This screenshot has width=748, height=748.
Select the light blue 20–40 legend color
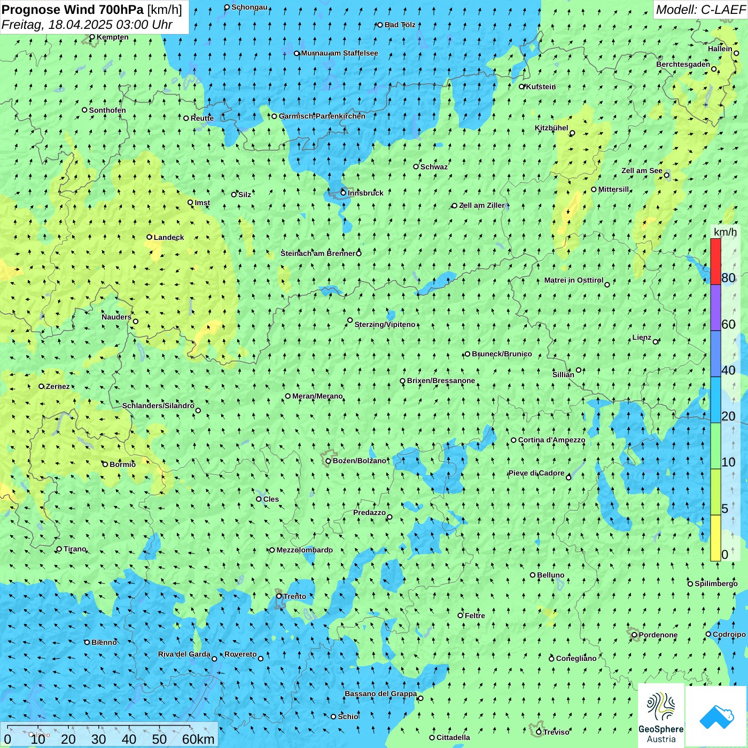pyautogui.click(x=715, y=400)
